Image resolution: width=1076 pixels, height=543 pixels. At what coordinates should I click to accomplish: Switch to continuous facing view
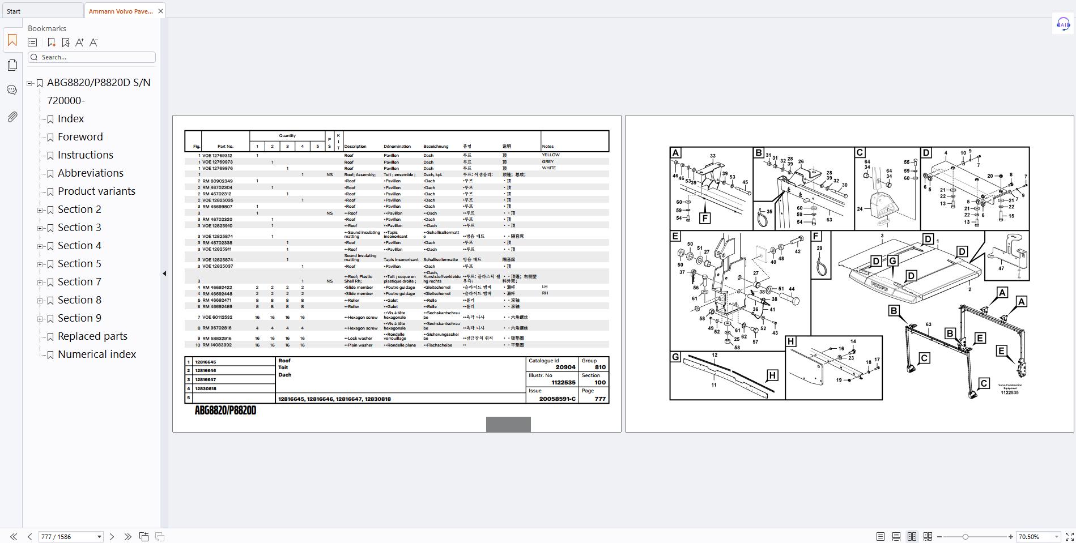tap(928, 536)
